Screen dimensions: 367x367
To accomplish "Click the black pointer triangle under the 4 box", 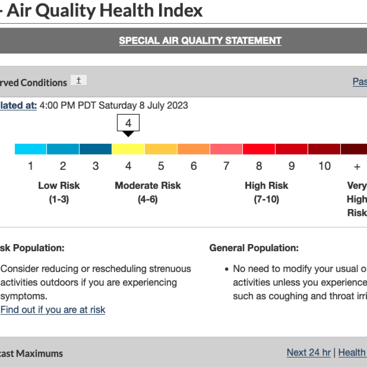I will coord(128,134).
